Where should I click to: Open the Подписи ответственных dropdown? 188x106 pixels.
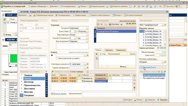(x=99, y=15)
